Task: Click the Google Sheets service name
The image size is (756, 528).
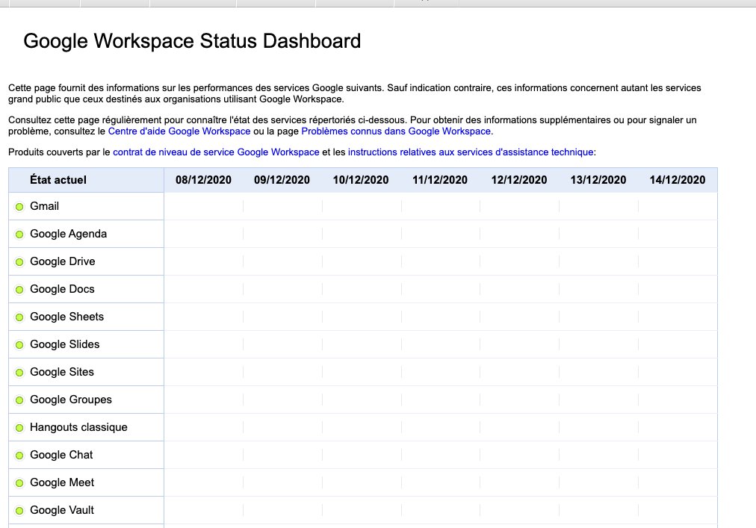Action: [x=67, y=317]
